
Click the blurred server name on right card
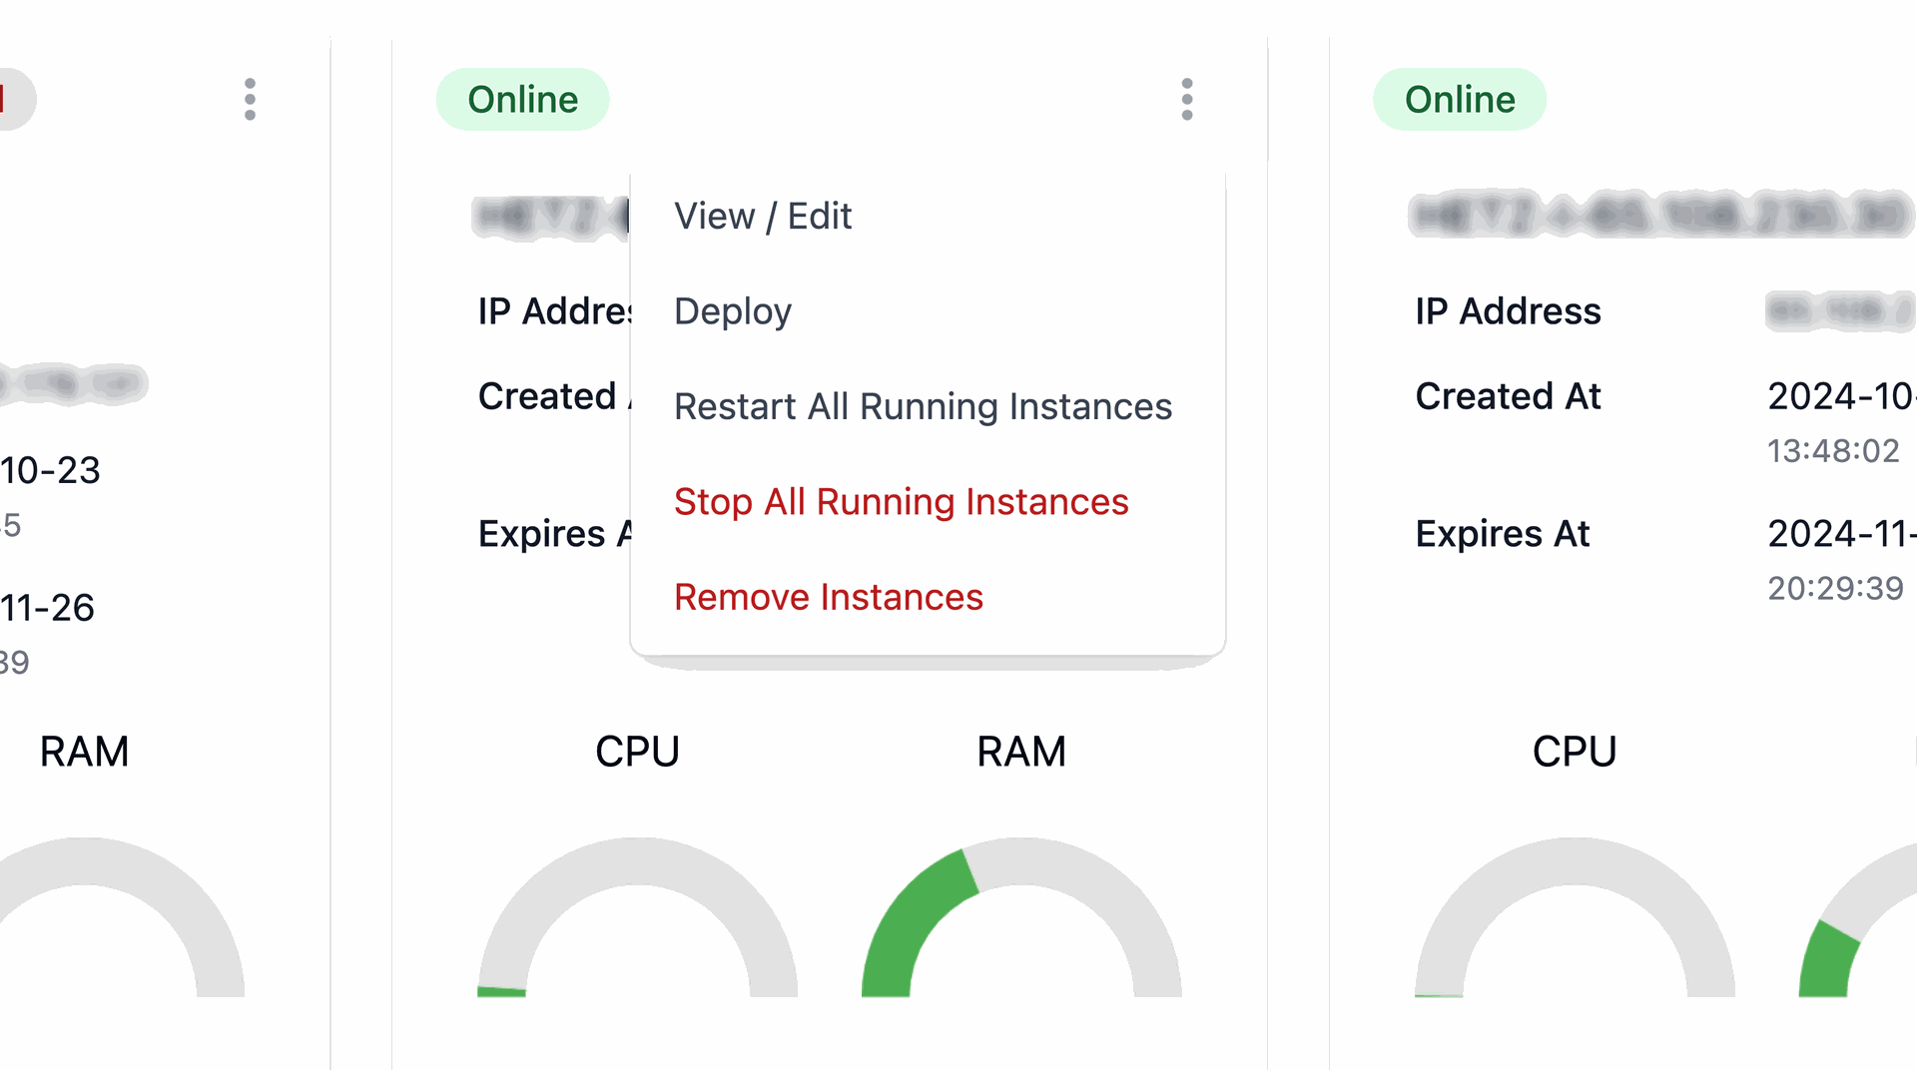tap(1661, 216)
